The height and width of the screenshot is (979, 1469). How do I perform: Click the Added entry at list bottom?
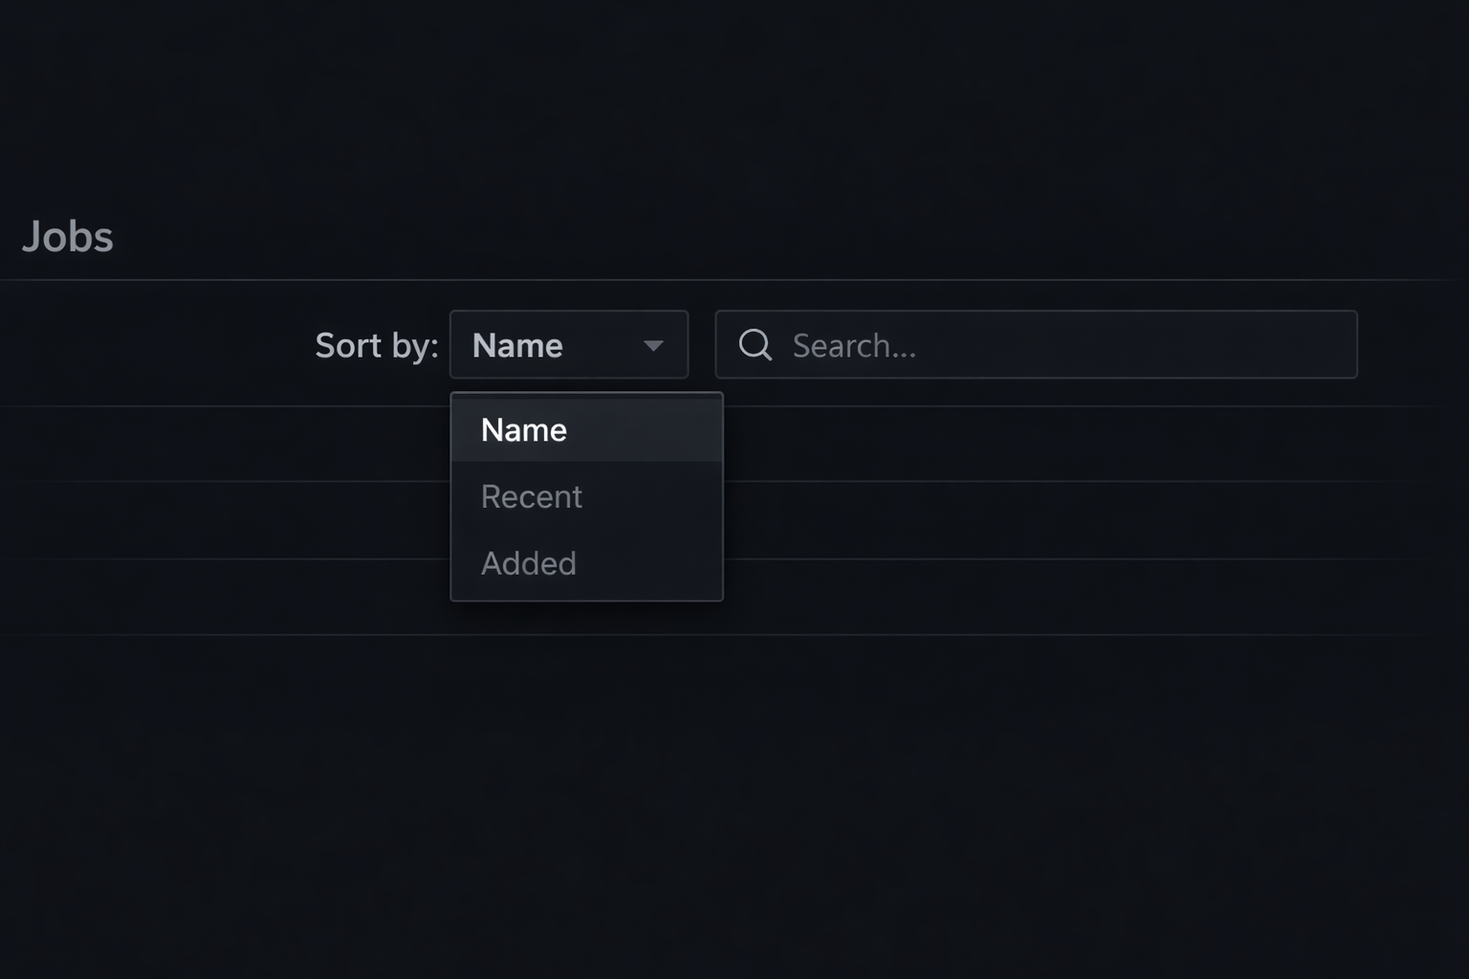coord(529,564)
